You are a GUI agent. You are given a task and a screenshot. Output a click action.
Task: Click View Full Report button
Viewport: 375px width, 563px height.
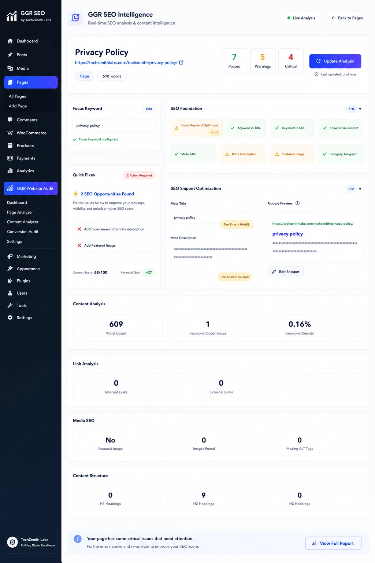(333, 543)
